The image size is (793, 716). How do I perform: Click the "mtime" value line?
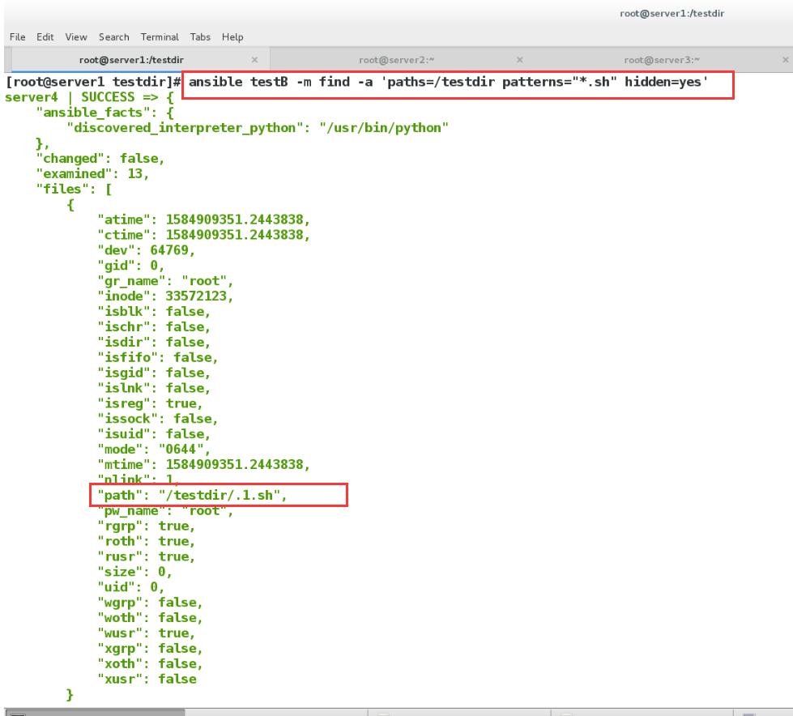(203, 464)
